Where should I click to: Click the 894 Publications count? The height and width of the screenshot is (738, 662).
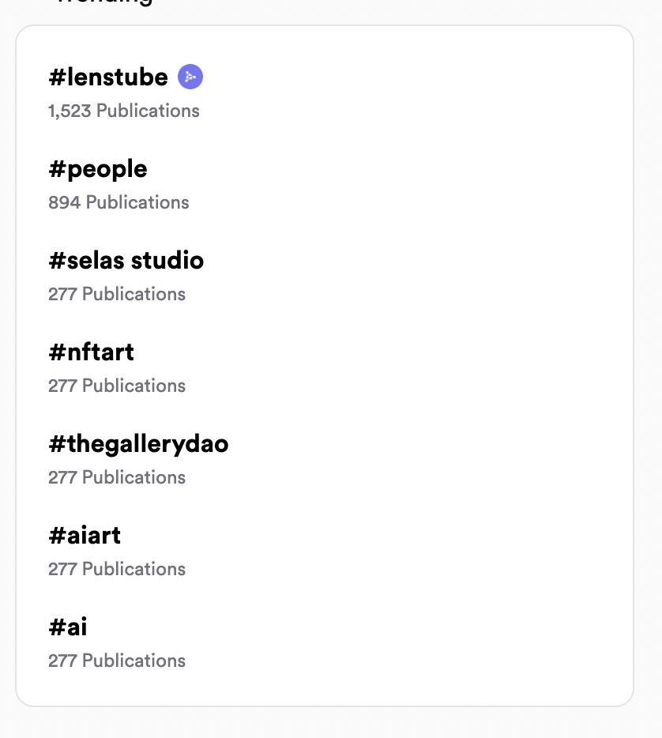pos(118,202)
